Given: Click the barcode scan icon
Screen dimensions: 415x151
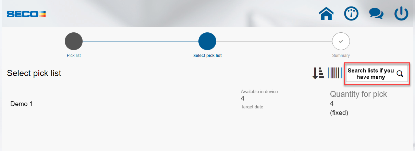Looking at the screenshot, I should [335, 73].
